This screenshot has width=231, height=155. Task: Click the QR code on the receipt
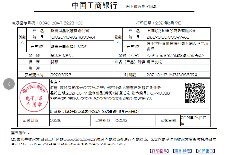[x=195, y=93]
